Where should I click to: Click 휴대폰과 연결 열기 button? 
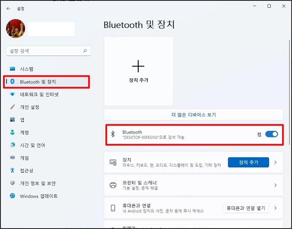point(246,208)
